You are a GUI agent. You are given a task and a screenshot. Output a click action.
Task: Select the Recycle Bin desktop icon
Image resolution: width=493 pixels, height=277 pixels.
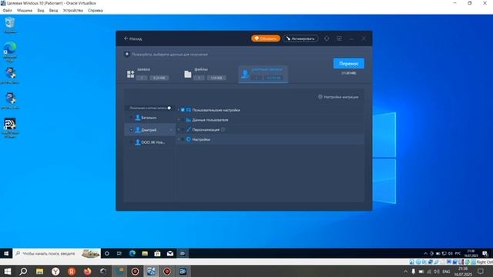[10, 25]
